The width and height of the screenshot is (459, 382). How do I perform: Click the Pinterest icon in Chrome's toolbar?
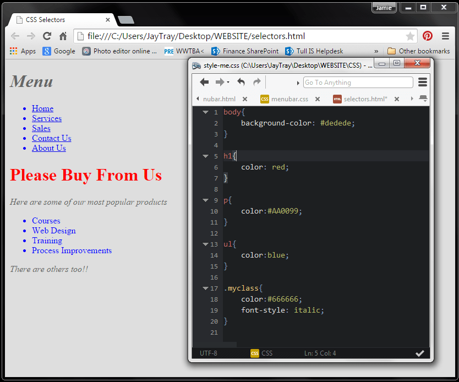tap(428, 35)
